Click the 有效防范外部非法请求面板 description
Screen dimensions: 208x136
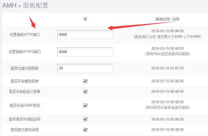tap(167, 108)
